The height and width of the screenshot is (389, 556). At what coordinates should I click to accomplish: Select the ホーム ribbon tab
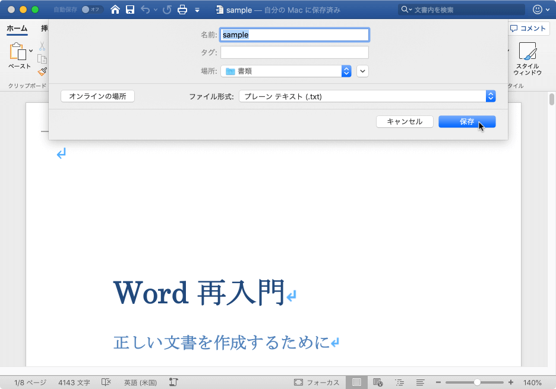click(17, 29)
